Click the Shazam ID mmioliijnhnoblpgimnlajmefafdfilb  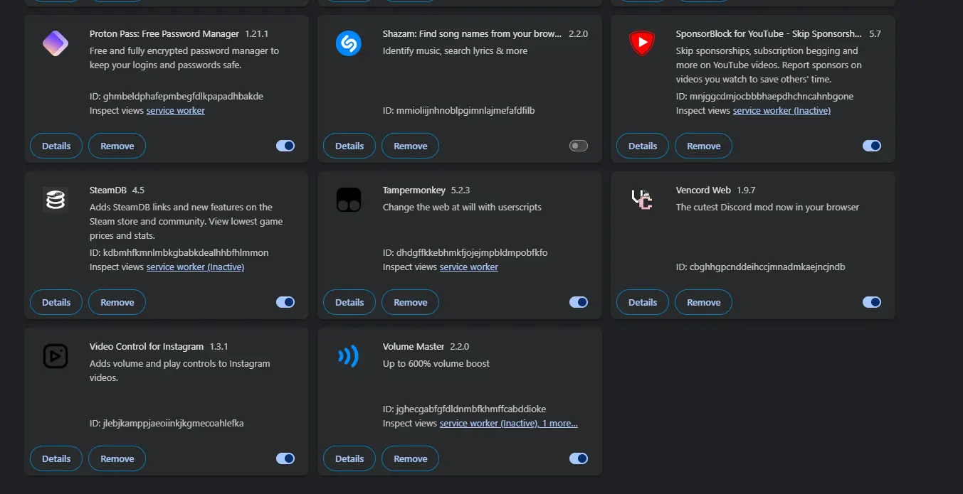click(x=458, y=111)
